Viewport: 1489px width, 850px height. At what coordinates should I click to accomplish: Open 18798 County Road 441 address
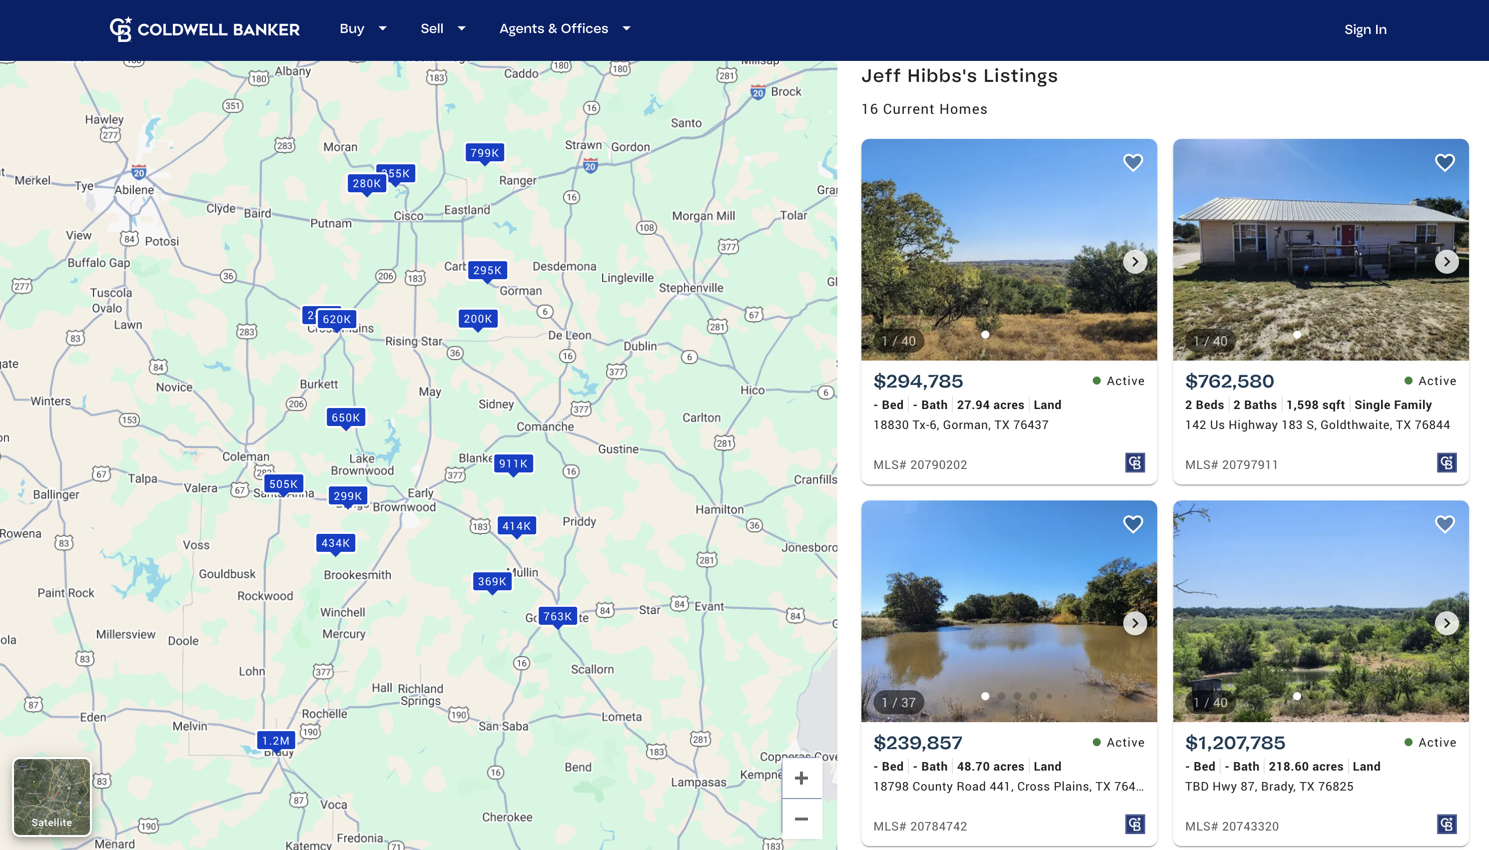point(1008,787)
